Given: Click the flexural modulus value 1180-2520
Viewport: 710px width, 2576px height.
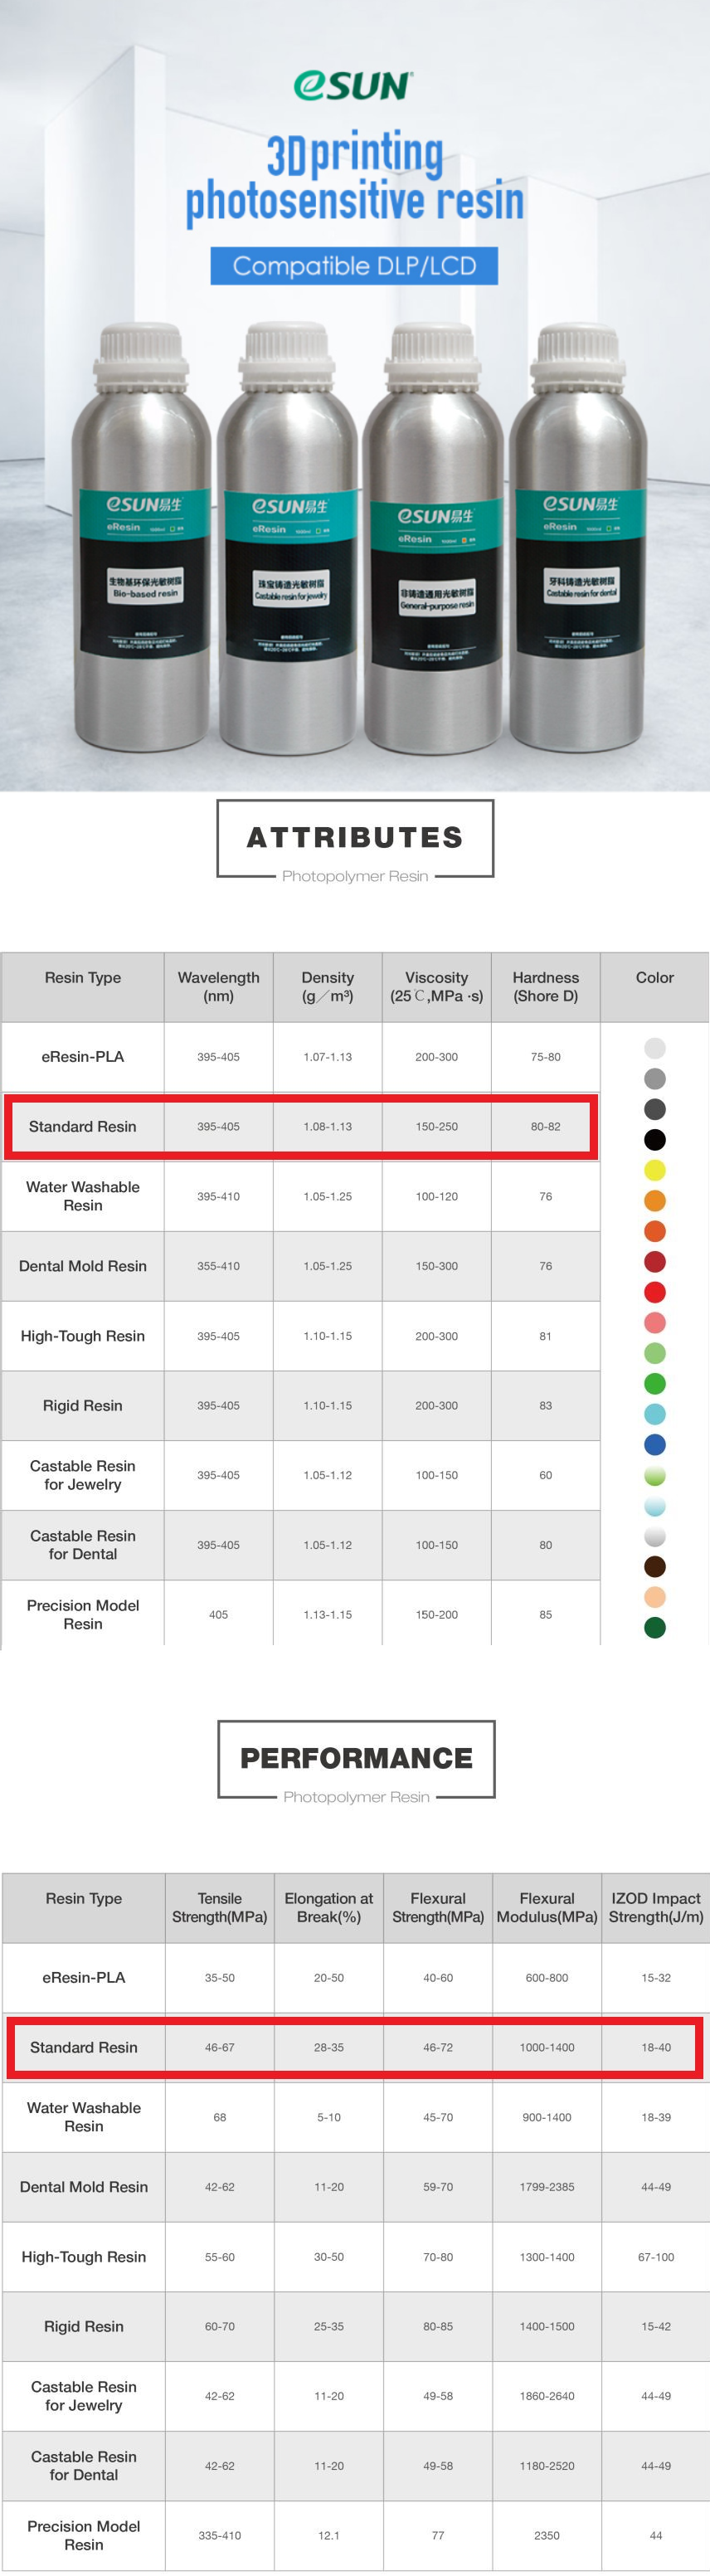Looking at the screenshot, I should coord(547,2466).
